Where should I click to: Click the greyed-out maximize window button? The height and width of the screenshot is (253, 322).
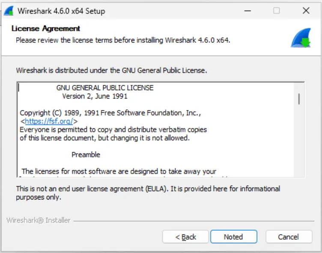click(277, 11)
